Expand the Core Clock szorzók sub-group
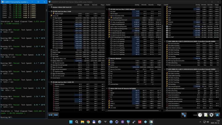222x125 pixels. [51, 76]
